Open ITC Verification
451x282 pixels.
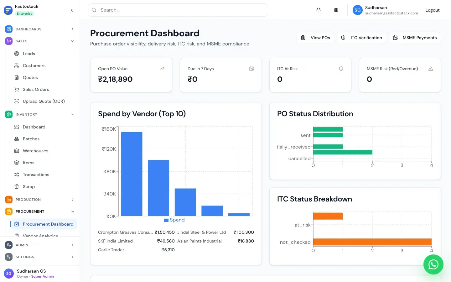click(361, 38)
